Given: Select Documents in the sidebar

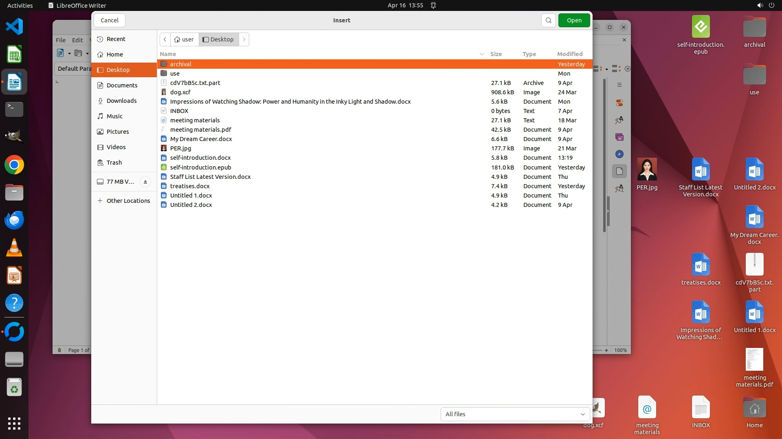Looking at the screenshot, I should tap(122, 85).
